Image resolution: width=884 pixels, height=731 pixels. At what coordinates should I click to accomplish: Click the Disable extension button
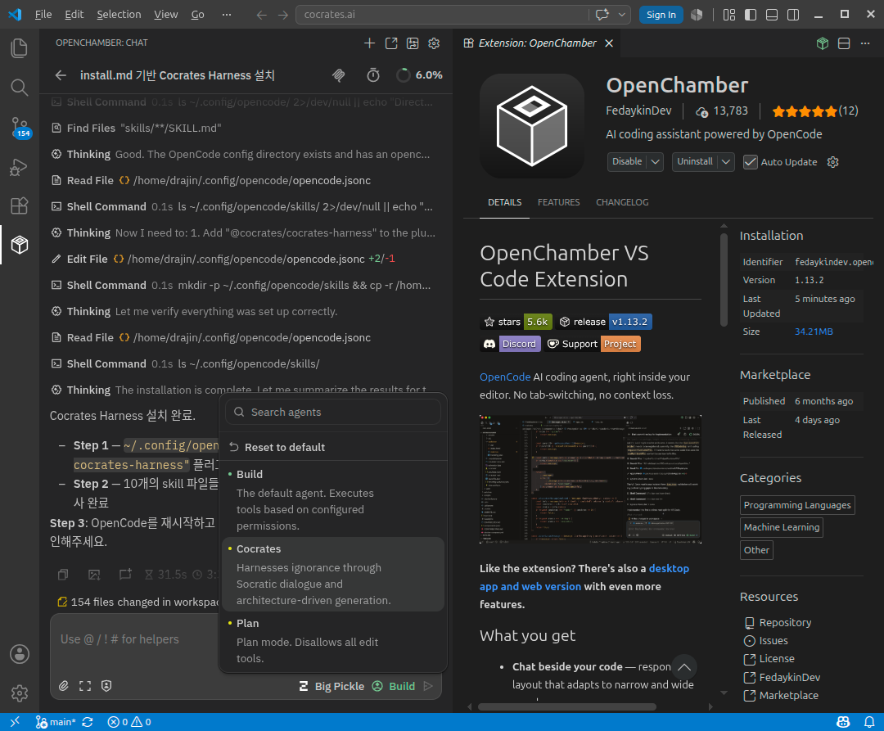point(627,162)
